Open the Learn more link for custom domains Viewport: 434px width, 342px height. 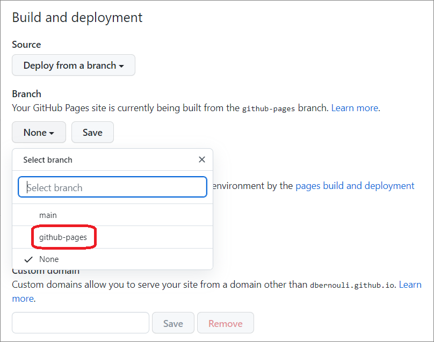(x=410, y=285)
